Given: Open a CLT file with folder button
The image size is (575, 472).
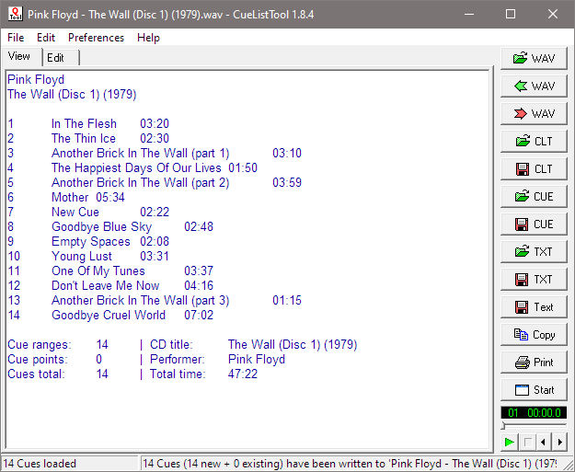Looking at the screenshot, I should pos(534,142).
